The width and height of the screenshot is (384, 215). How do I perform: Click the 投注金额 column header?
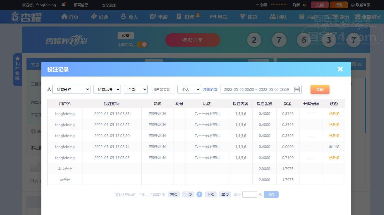[264, 104]
